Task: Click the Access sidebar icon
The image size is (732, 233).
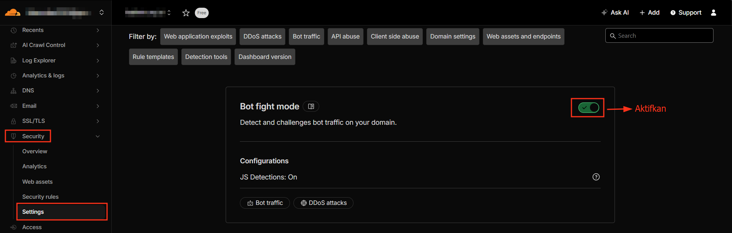Action: point(13,227)
